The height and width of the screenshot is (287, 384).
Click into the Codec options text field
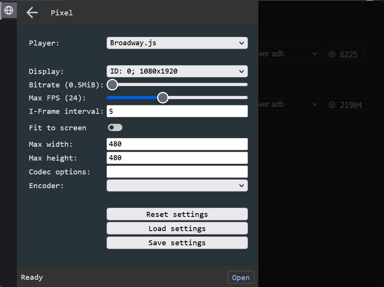tap(177, 172)
